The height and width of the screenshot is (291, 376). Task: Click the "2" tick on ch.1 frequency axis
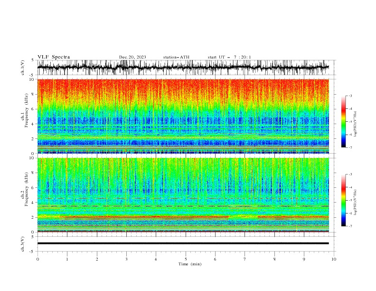(33, 139)
